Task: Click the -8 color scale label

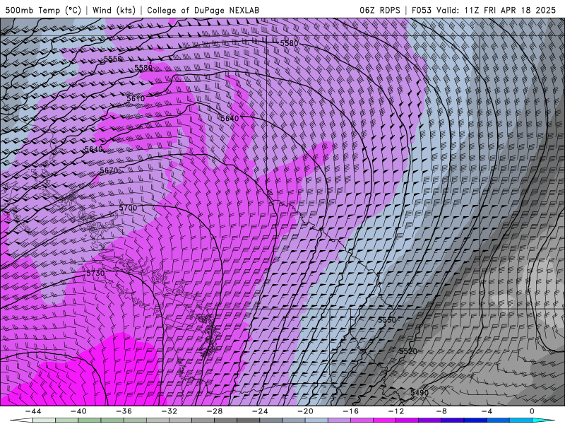Action: (441, 411)
